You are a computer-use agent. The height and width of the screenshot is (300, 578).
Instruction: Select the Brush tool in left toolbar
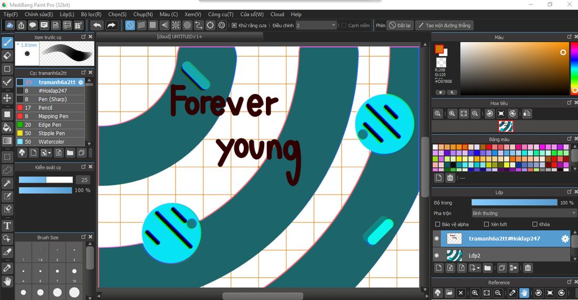(7, 43)
